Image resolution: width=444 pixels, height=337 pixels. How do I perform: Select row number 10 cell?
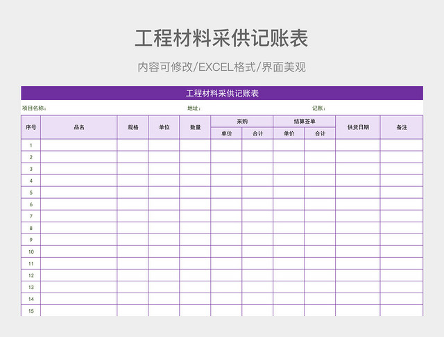click(31, 252)
